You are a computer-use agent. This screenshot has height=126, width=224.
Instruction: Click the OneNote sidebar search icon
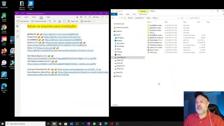click(x=17, y=31)
